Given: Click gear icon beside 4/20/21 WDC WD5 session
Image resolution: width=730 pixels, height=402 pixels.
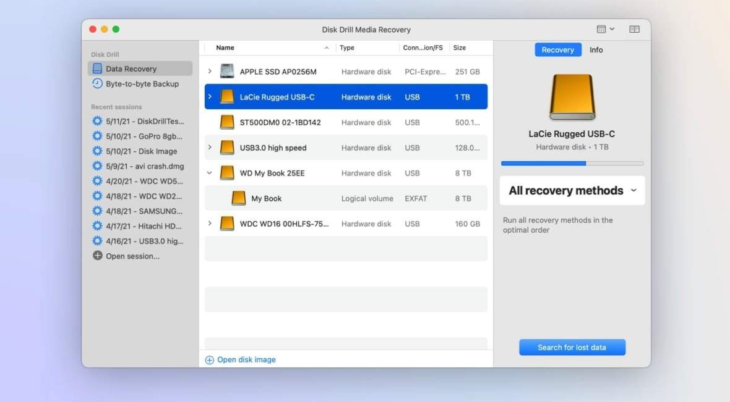Looking at the screenshot, I should 97,181.
